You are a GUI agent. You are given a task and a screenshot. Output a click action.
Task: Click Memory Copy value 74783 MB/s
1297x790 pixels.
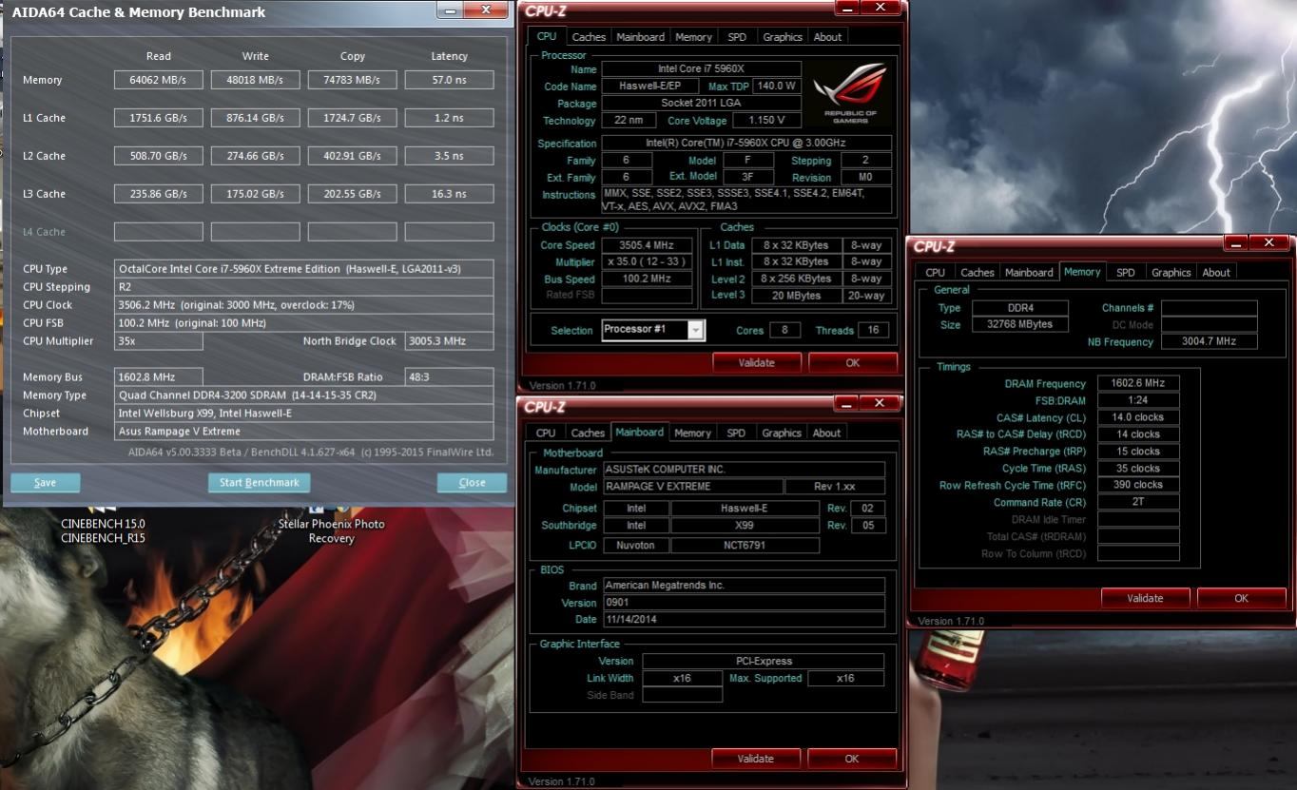click(353, 80)
